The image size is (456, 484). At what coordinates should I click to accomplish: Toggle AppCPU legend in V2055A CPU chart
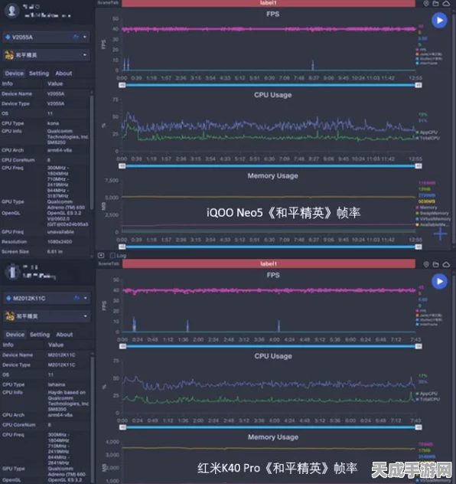tap(427, 132)
